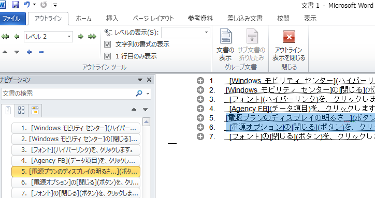Click the plus expander beside outline item 1
Image resolution: width=375 pixels, height=198 pixels.
click(200, 81)
